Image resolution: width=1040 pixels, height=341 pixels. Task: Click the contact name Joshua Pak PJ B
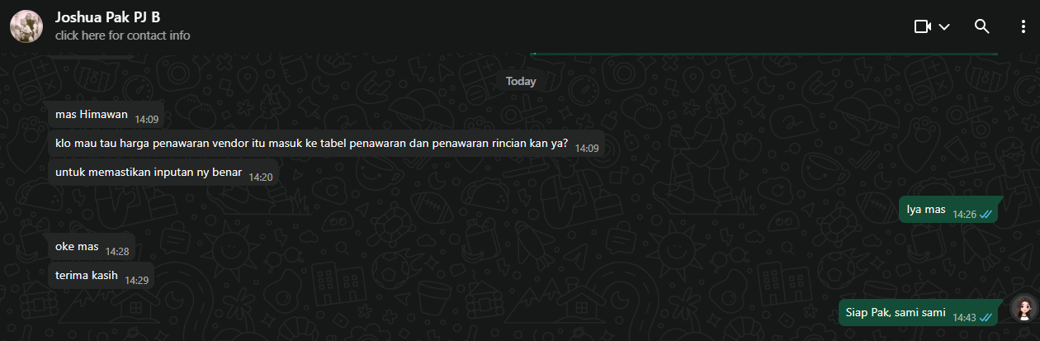[x=107, y=17]
